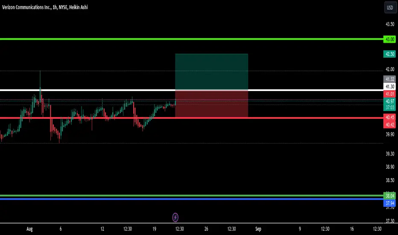Select the red 40.45 price label
This screenshot has height=235, width=398.
tap(389, 117)
